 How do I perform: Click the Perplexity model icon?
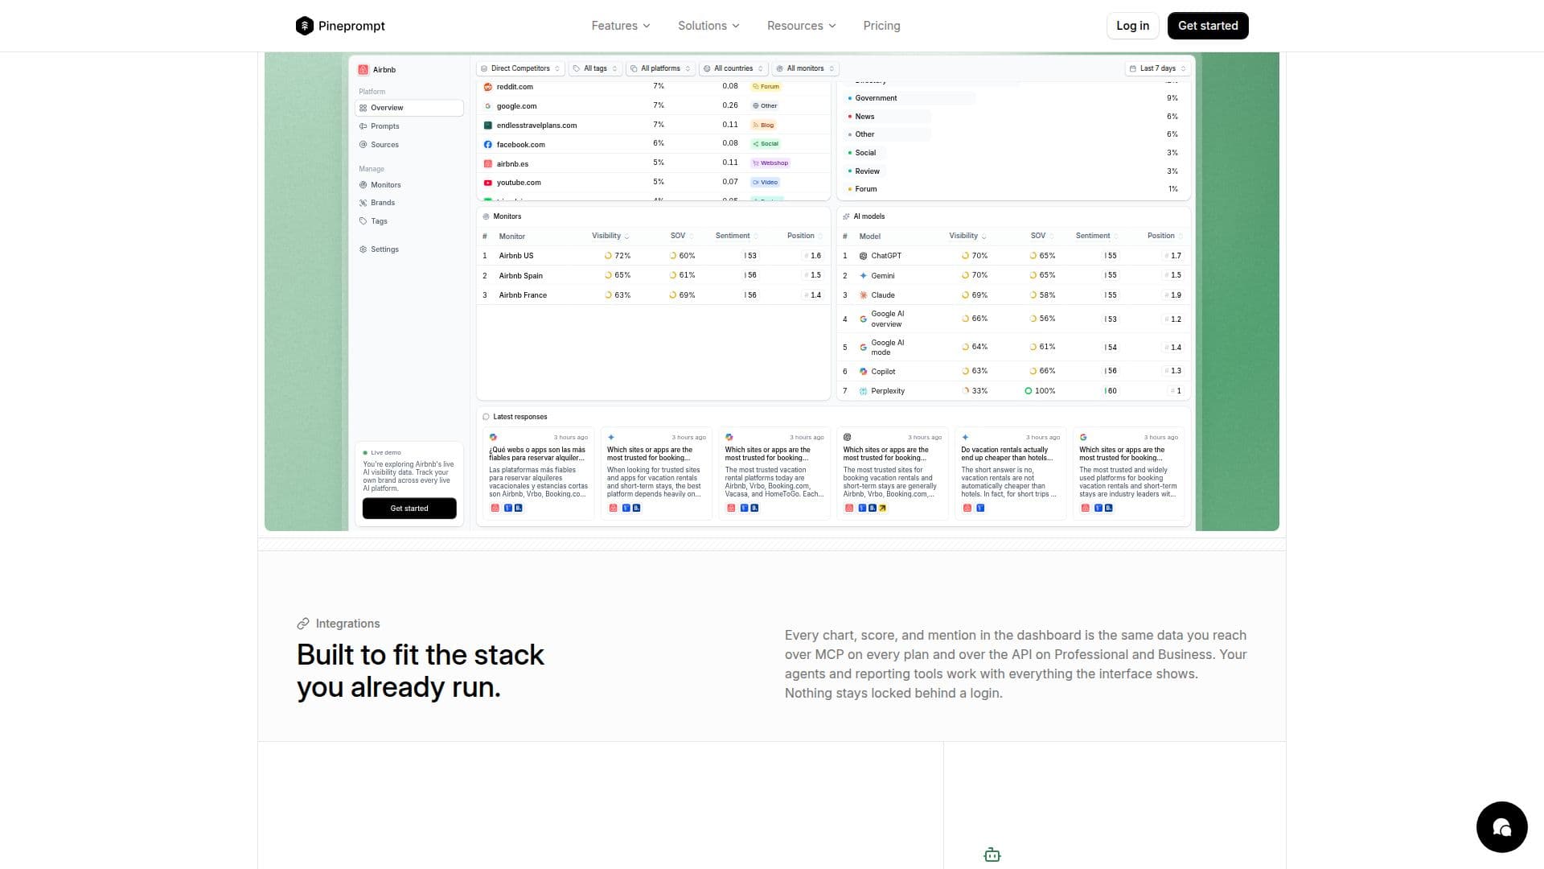click(x=863, y=391)
